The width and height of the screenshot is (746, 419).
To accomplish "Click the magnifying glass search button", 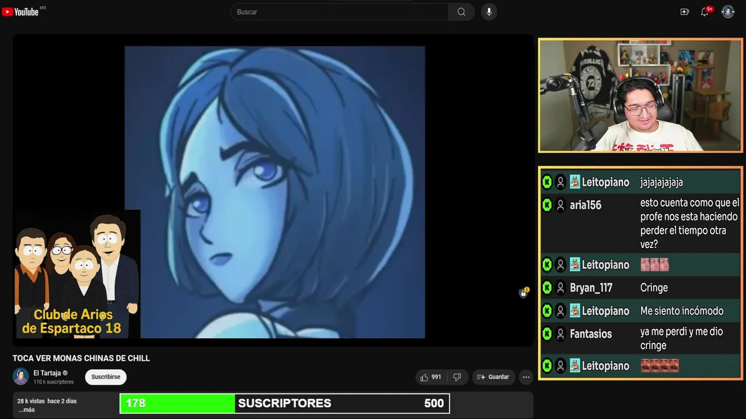I will (x=461, y=12).
